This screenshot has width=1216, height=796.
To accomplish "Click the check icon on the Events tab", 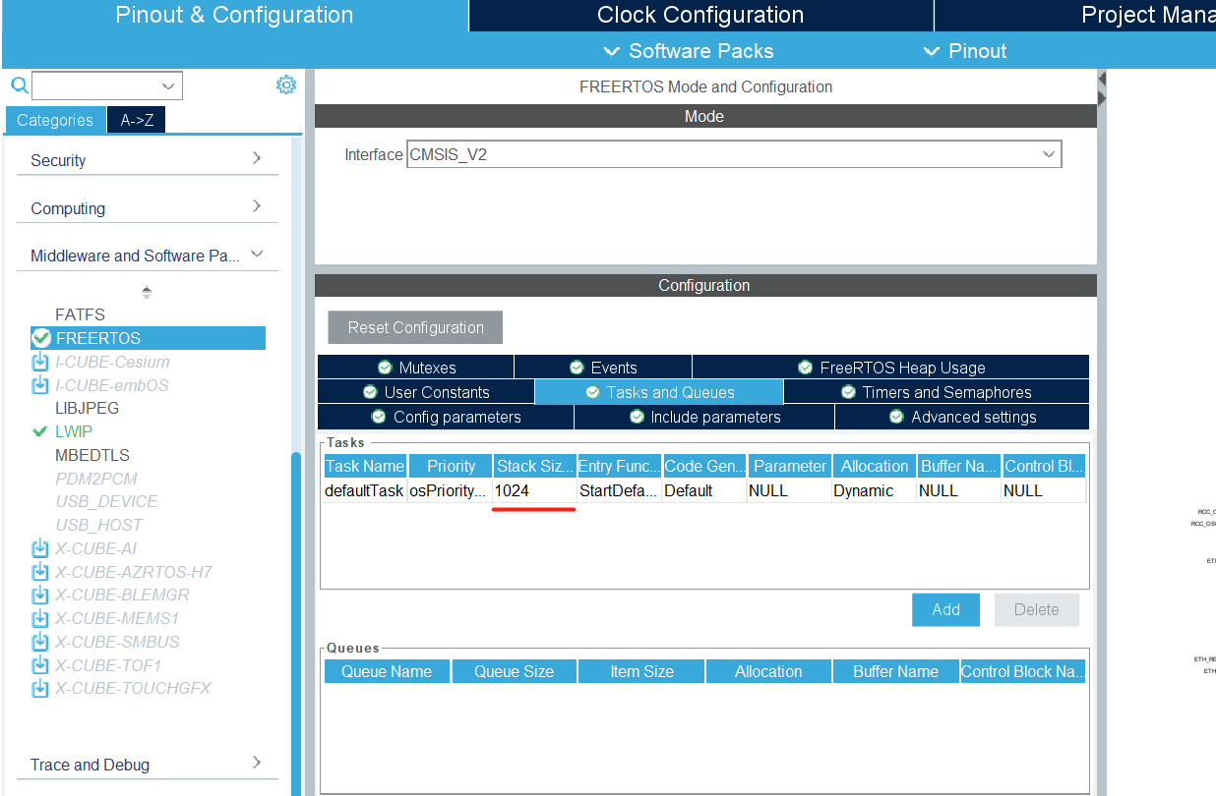I will (x=577, y=368).
